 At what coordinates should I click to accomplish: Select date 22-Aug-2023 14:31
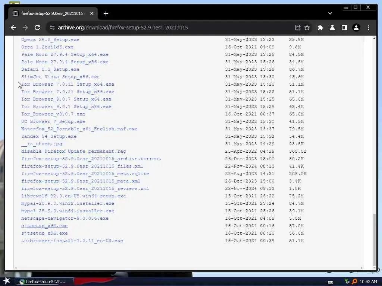coord(250,174)
